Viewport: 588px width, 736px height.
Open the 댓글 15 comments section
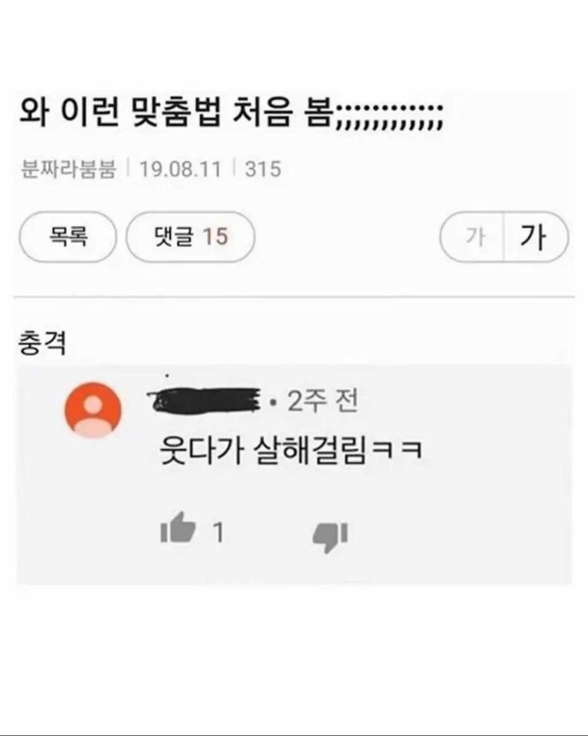click(x=191, y=237)
